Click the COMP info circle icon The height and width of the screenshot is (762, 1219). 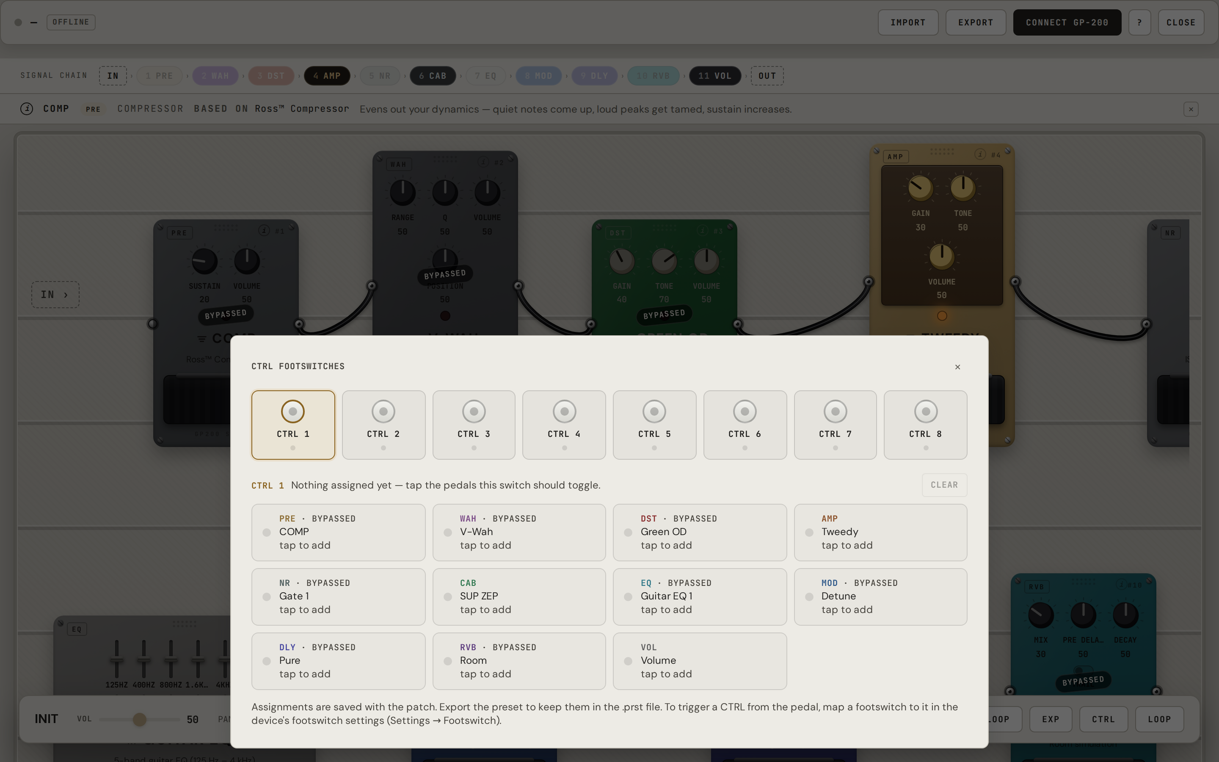[x=27, y=109]
